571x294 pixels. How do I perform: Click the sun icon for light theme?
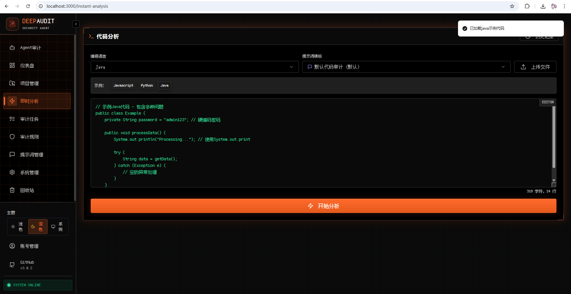[13, 227]
